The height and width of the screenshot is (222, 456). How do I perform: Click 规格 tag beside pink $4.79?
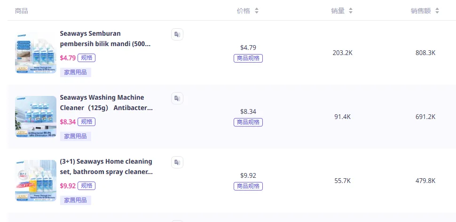[x=86, y=58]
